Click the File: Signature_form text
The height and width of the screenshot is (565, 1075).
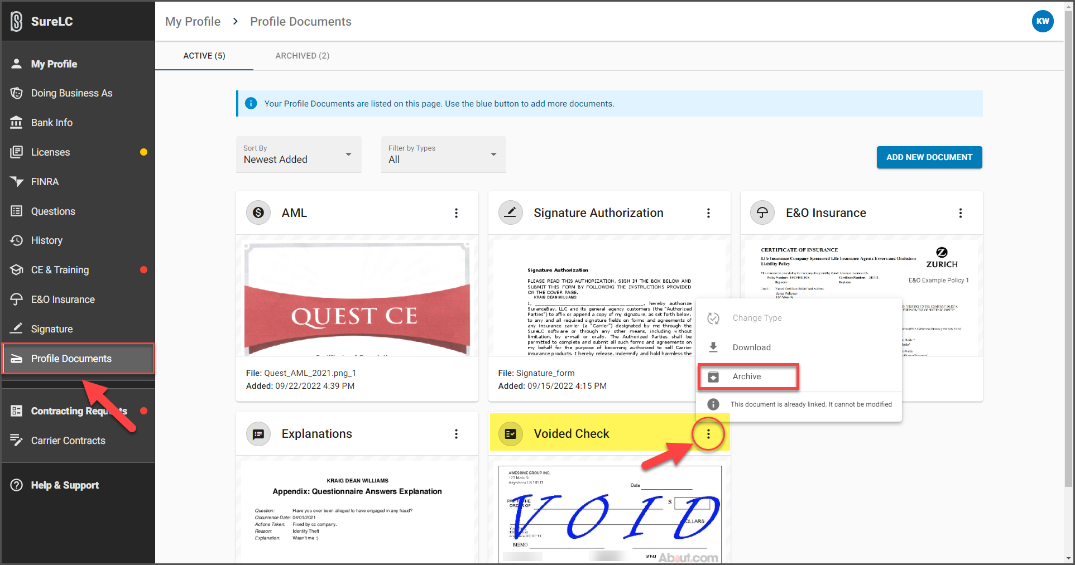click(x=536, y=373)
